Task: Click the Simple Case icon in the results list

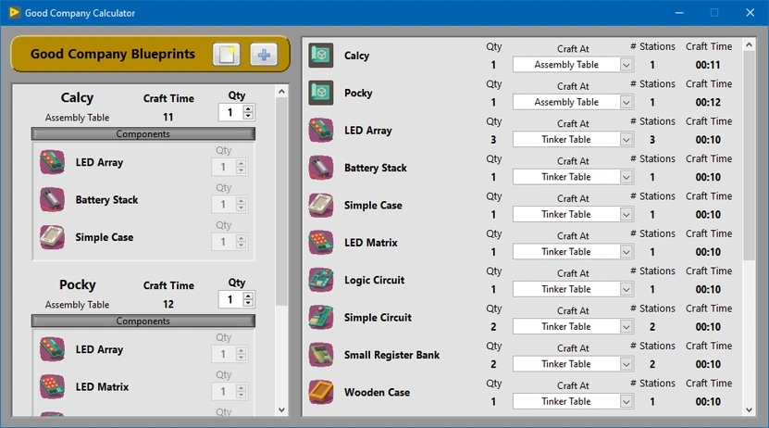Action: (x=321, y=205)
